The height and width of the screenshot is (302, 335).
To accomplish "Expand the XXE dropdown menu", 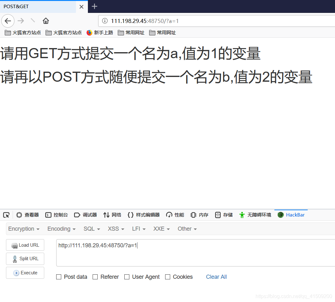I will click(x=161, y=229).
